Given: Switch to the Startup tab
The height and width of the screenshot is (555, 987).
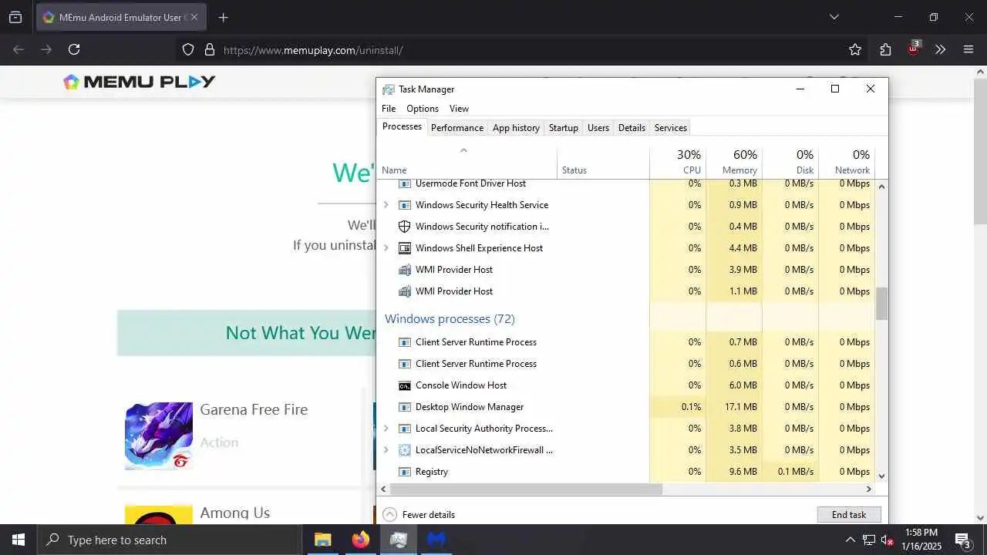Looking at the screenshot, I should [x=564, y=128].
